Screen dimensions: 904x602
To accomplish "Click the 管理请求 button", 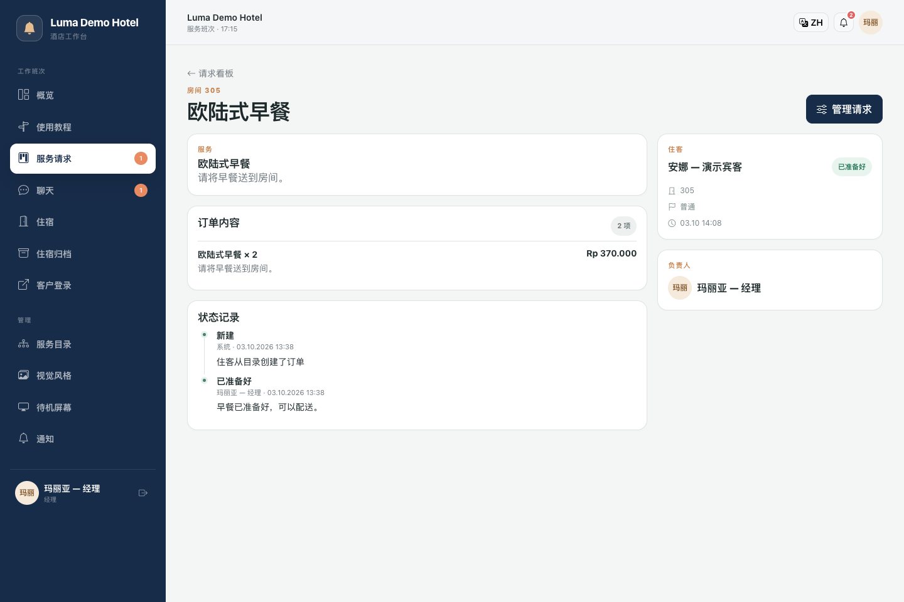I will 844,109.
